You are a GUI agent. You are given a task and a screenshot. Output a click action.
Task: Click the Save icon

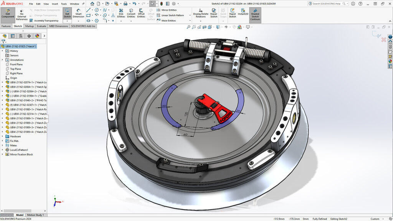[x=116, y=4]
